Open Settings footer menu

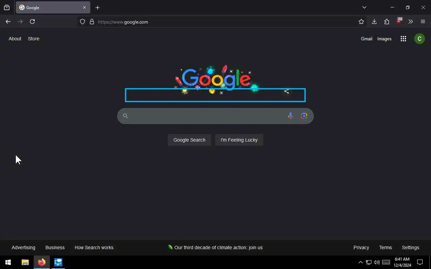click(410, 247)
